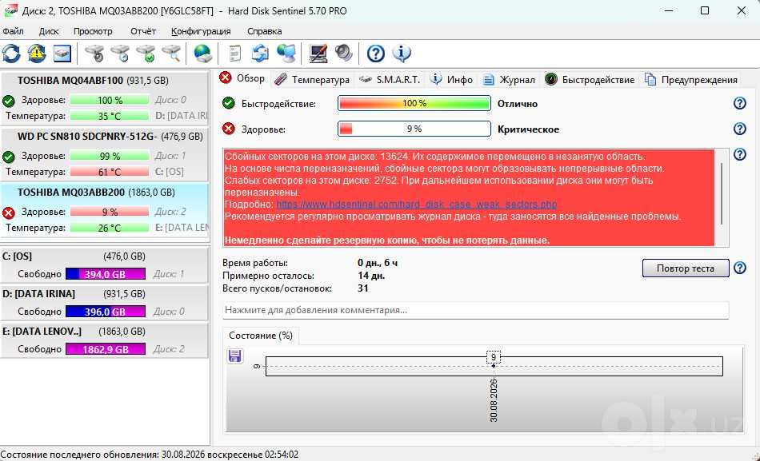Viewport: 760px width, 461px height.
Task: Click the 9 % Здоровье health bar in overview
Action: [414, 129]
